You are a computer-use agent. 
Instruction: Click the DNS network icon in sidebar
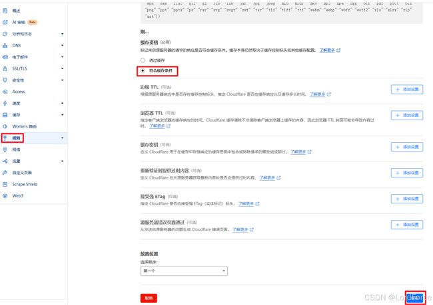click(5, 45)
